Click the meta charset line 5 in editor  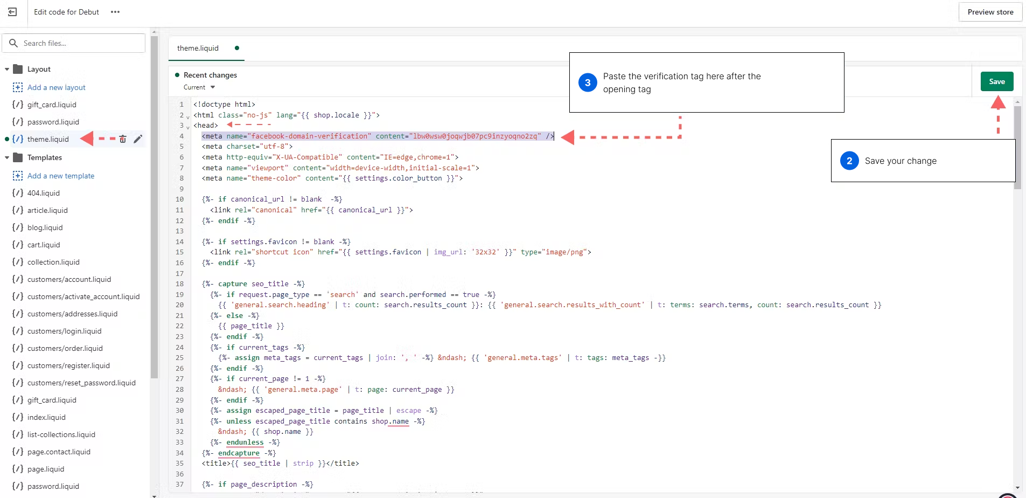[x=247, y=147]
